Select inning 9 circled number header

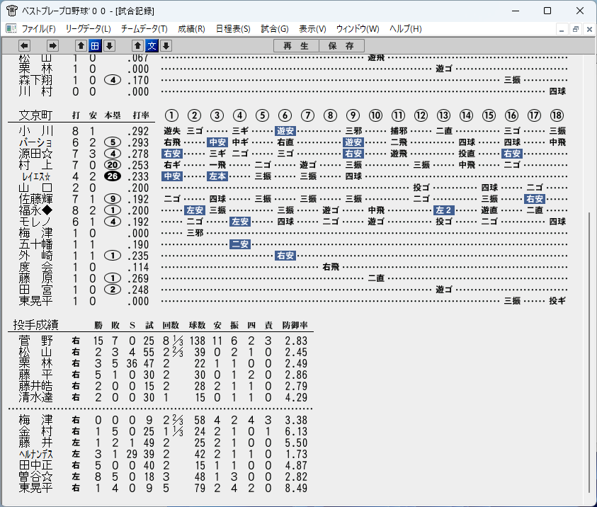(x=353, y=115)
